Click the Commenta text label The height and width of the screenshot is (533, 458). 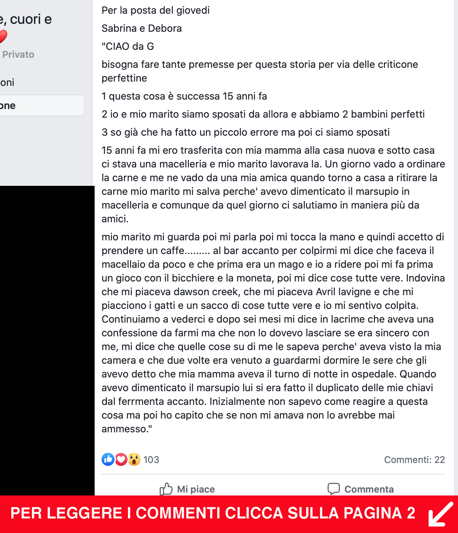pyautogui.click(x=369, y=489)
